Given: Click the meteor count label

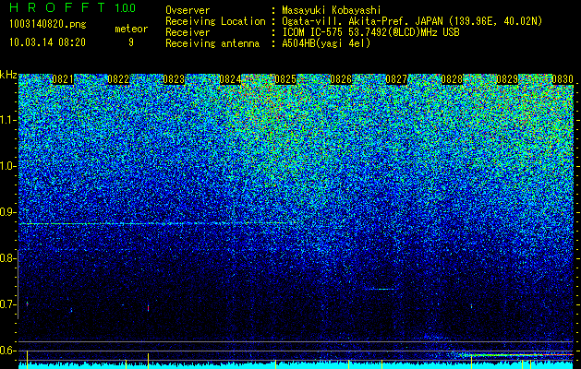Looking at the screenshot, I should coord(131,29).
